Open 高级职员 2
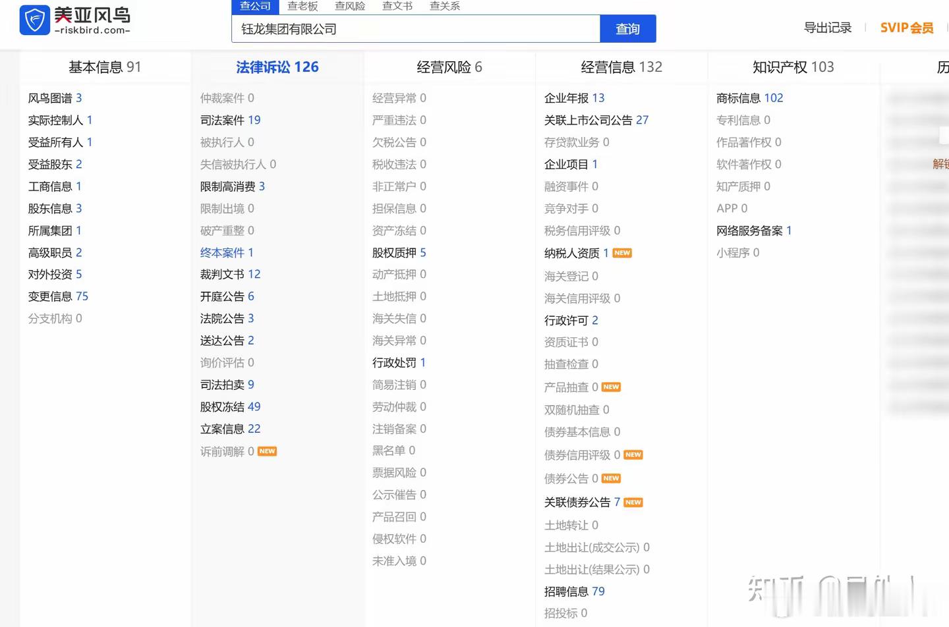This screenshot has height=627, width=949. pyautogui.click(x=55, y=253)
